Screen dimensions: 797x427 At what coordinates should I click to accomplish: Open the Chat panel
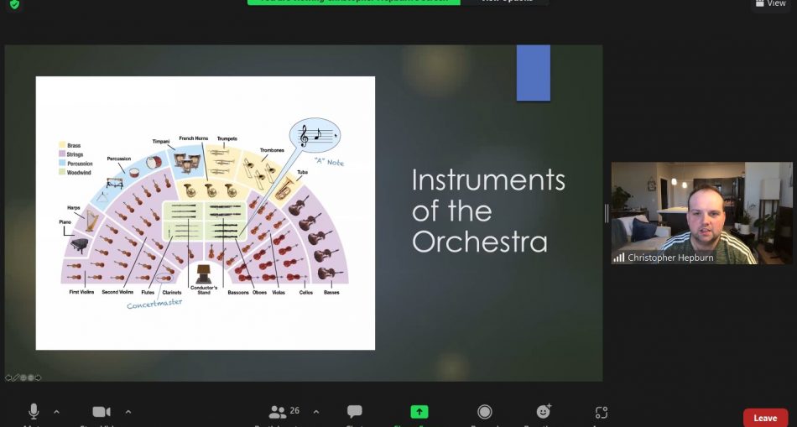point(354,411)
